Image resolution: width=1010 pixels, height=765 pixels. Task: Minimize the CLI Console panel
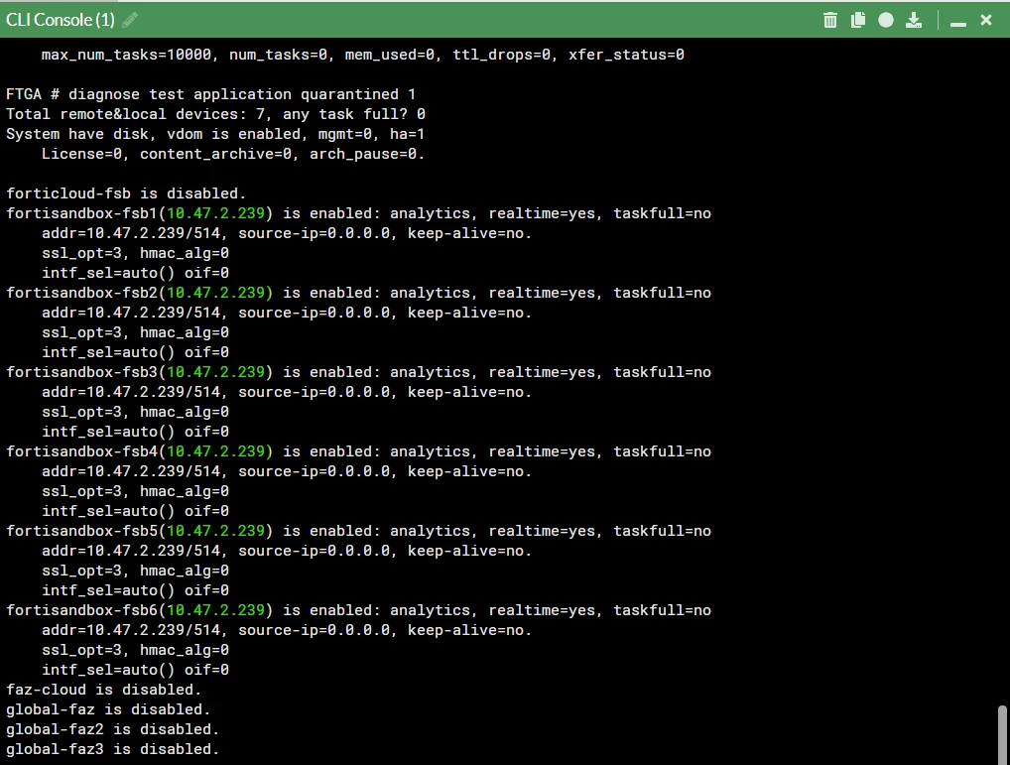[957, 24]
